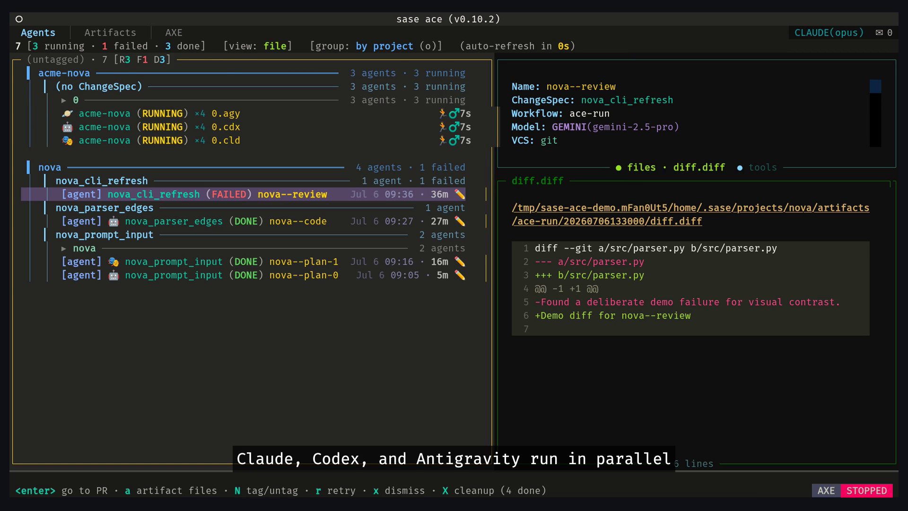
Task: Select the acme-nova 0.cld running agent
Action: tap(266, 141)
